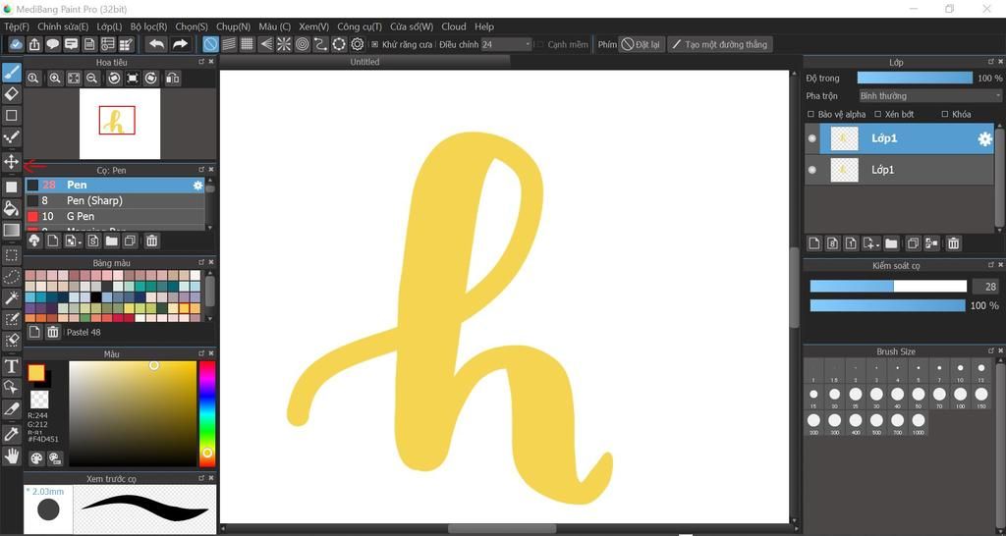Click the brush size value field showing 28
This screenshot has width=1006, height=536.
pyautogui.click(x=985, y=287)
